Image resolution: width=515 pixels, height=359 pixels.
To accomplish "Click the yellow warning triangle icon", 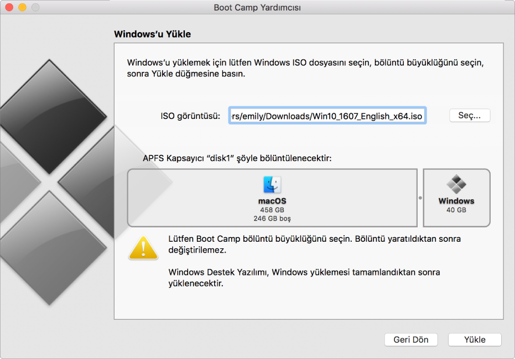I will point(143,248).
